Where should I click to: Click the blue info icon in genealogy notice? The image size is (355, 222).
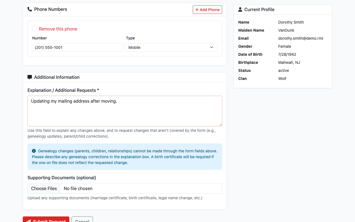point(34,151)
